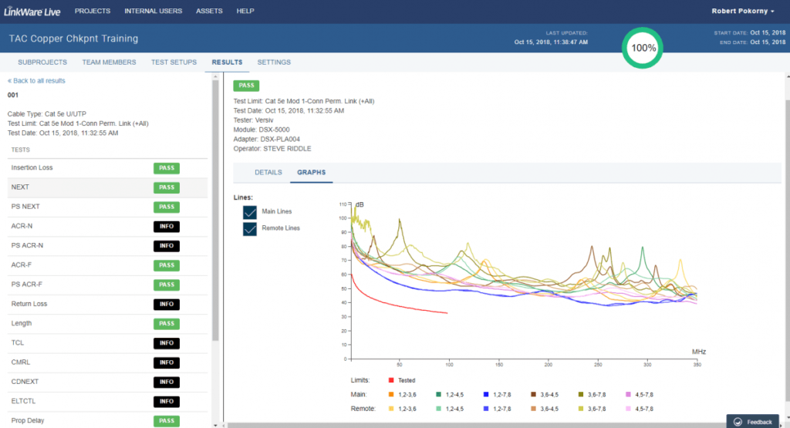Image resolution: width=790 pixels, height=428 pixels.
Task: Click the test list vertical scrollbar
Action: coord(215,208)
